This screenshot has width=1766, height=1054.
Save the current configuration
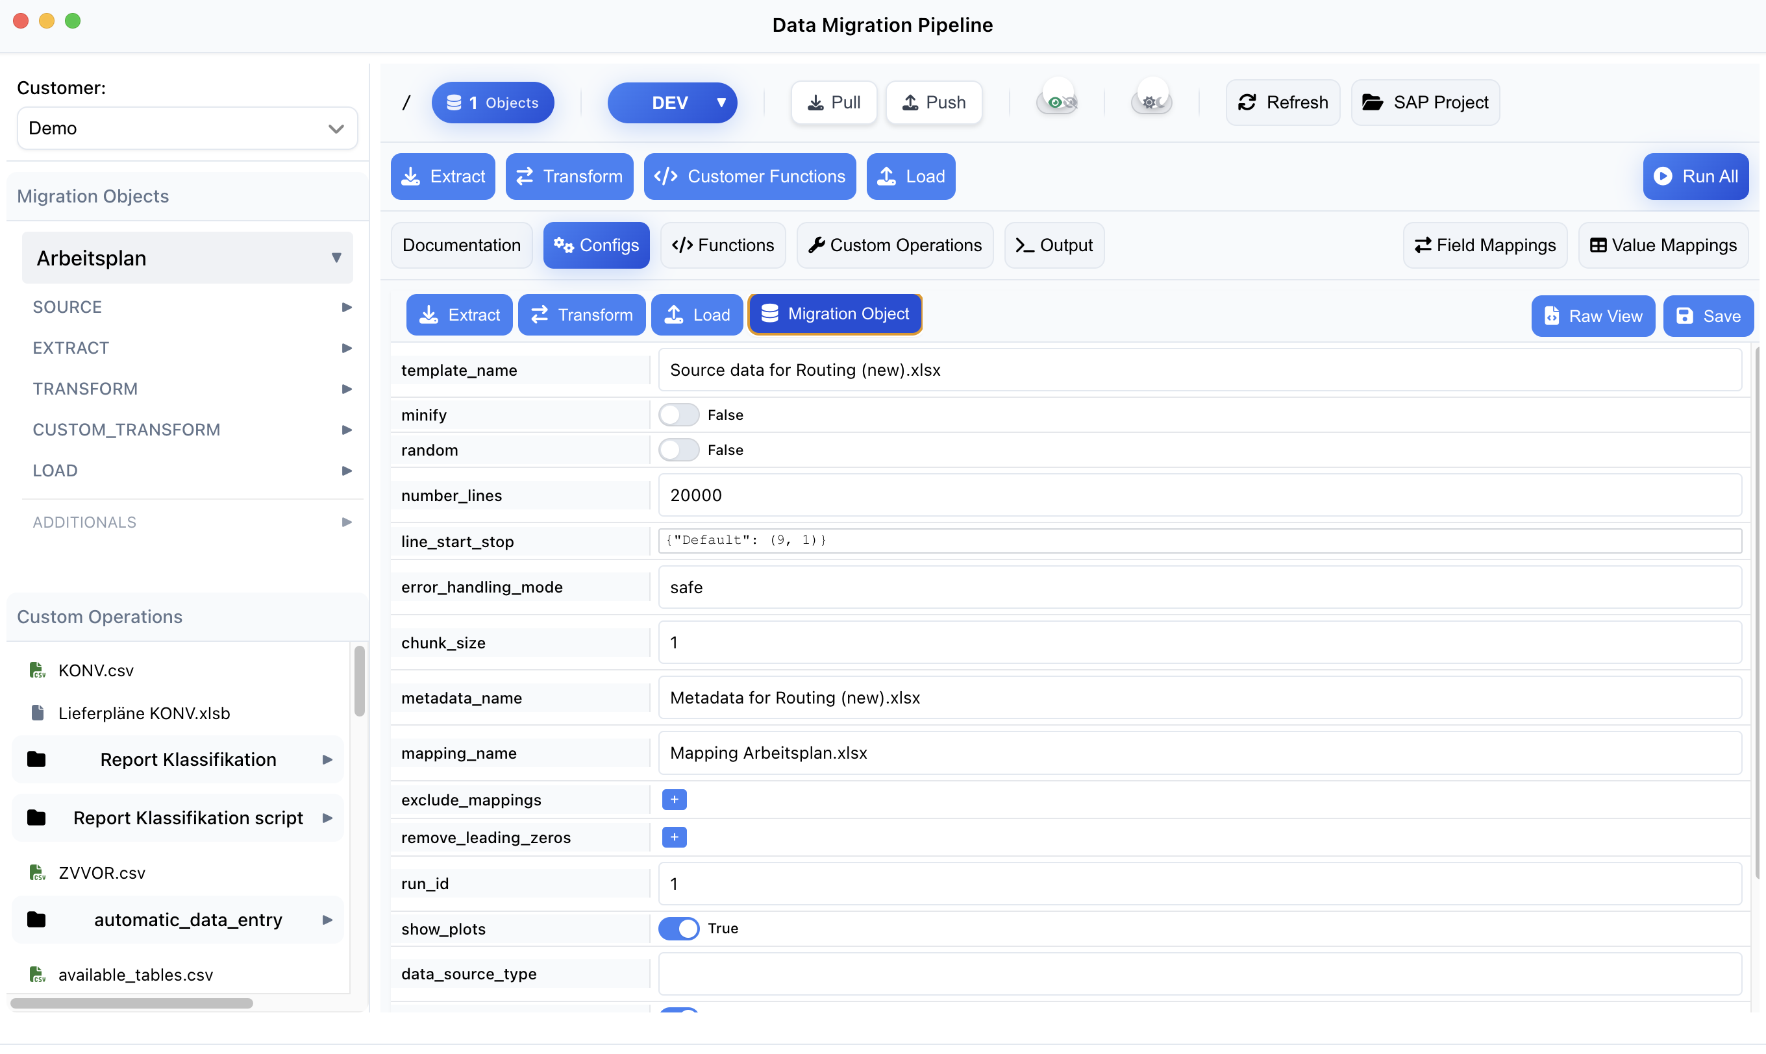[1708, 315]
